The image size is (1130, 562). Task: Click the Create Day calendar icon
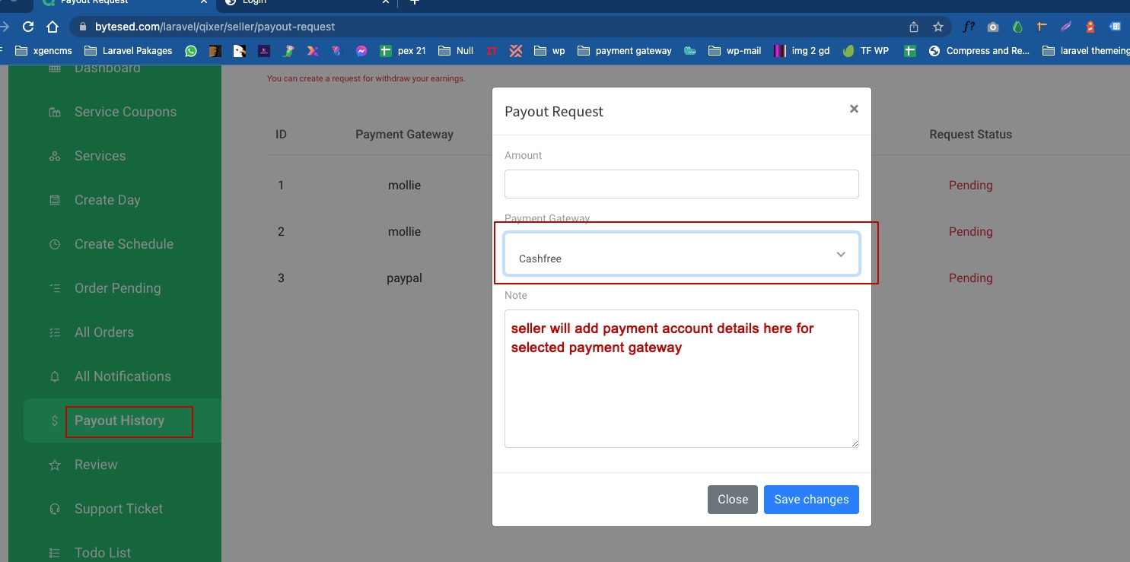[x=55, y=201]
